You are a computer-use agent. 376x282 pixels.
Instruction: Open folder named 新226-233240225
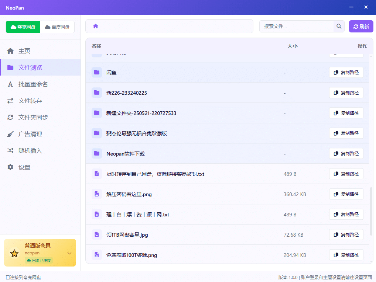pyautogui.click(x=127, y=93)
